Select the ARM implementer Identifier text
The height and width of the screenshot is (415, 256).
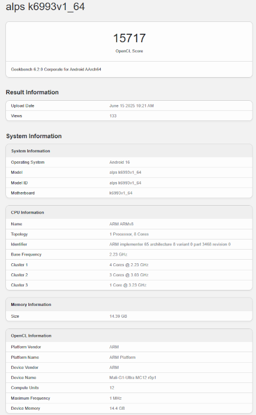coord(170,244)
